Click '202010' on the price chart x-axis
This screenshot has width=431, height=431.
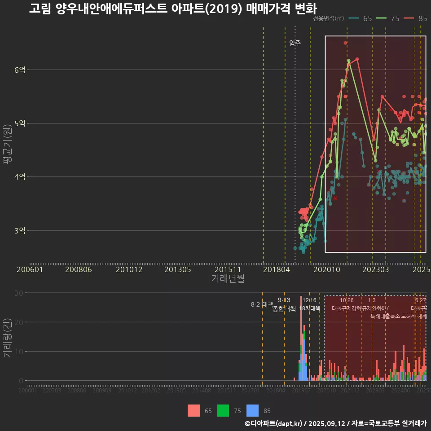pyautogui.click(x=327, y=269)
